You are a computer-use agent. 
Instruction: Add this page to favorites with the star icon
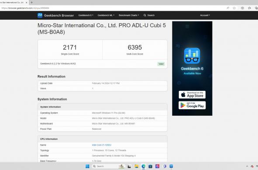click(x=234, y=8)
